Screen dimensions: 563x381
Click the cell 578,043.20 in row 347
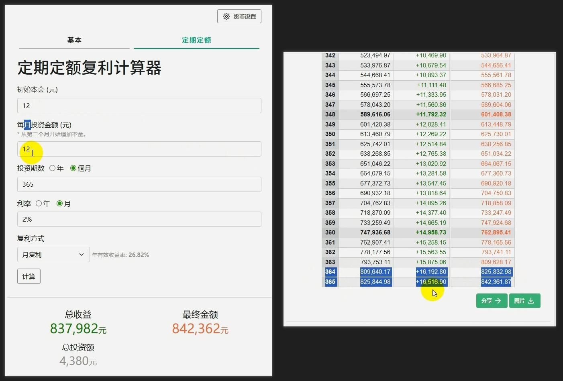[375, 105]
